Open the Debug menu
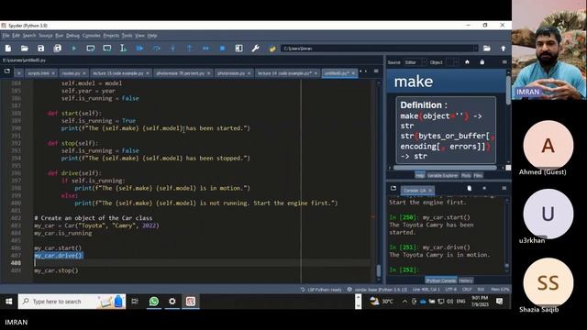 tap(72, 36)
